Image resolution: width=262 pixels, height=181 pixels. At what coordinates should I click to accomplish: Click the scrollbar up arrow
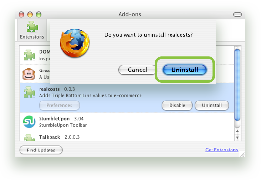pyautogui.click(x=237, y=131)
